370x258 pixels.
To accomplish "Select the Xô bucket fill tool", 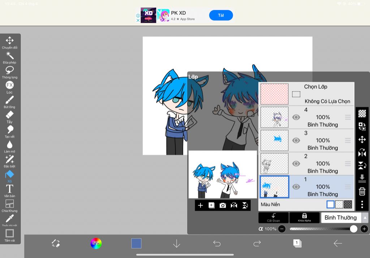I will pyautogui.click(x=10, y=176).
